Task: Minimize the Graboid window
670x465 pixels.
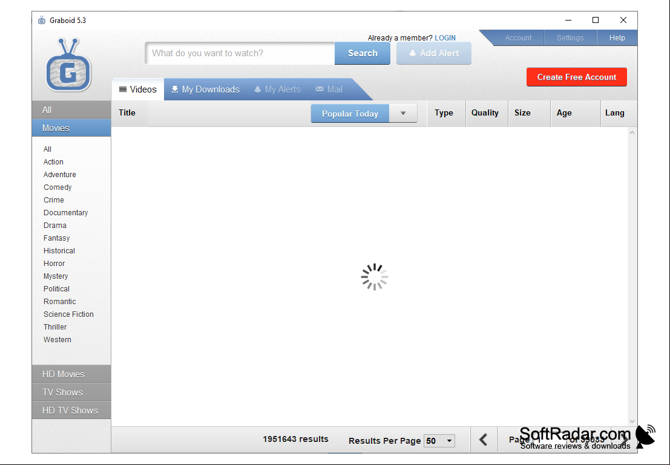Action: click(568, 20)
